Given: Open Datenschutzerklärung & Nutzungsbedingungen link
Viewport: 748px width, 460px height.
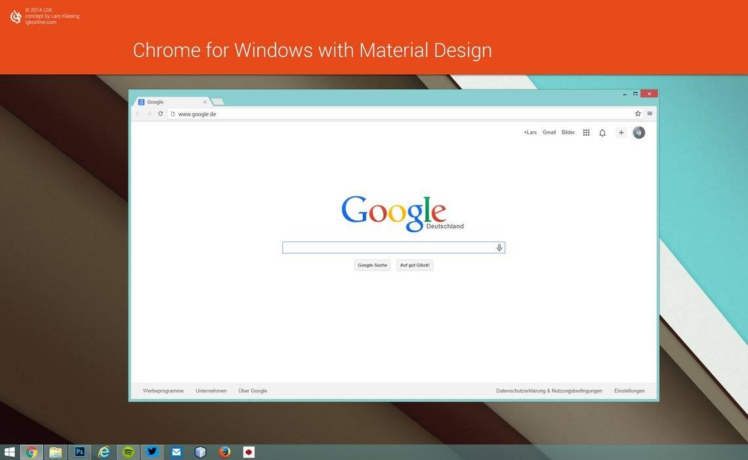Looking at the screenshot, I should (x=549, y=391).
